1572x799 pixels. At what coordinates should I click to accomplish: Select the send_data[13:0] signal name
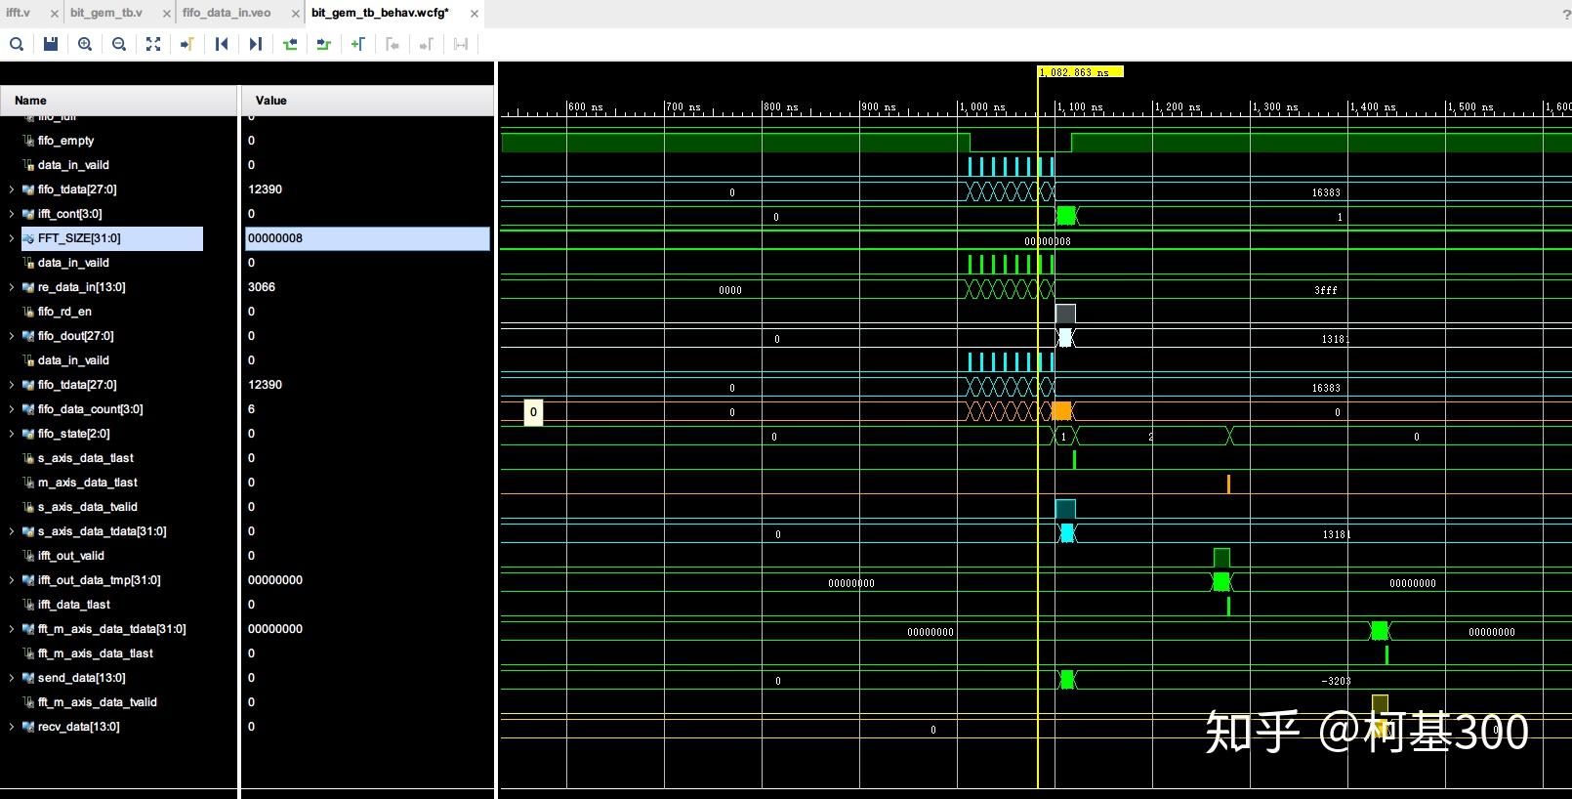click(x=82, y=678)
